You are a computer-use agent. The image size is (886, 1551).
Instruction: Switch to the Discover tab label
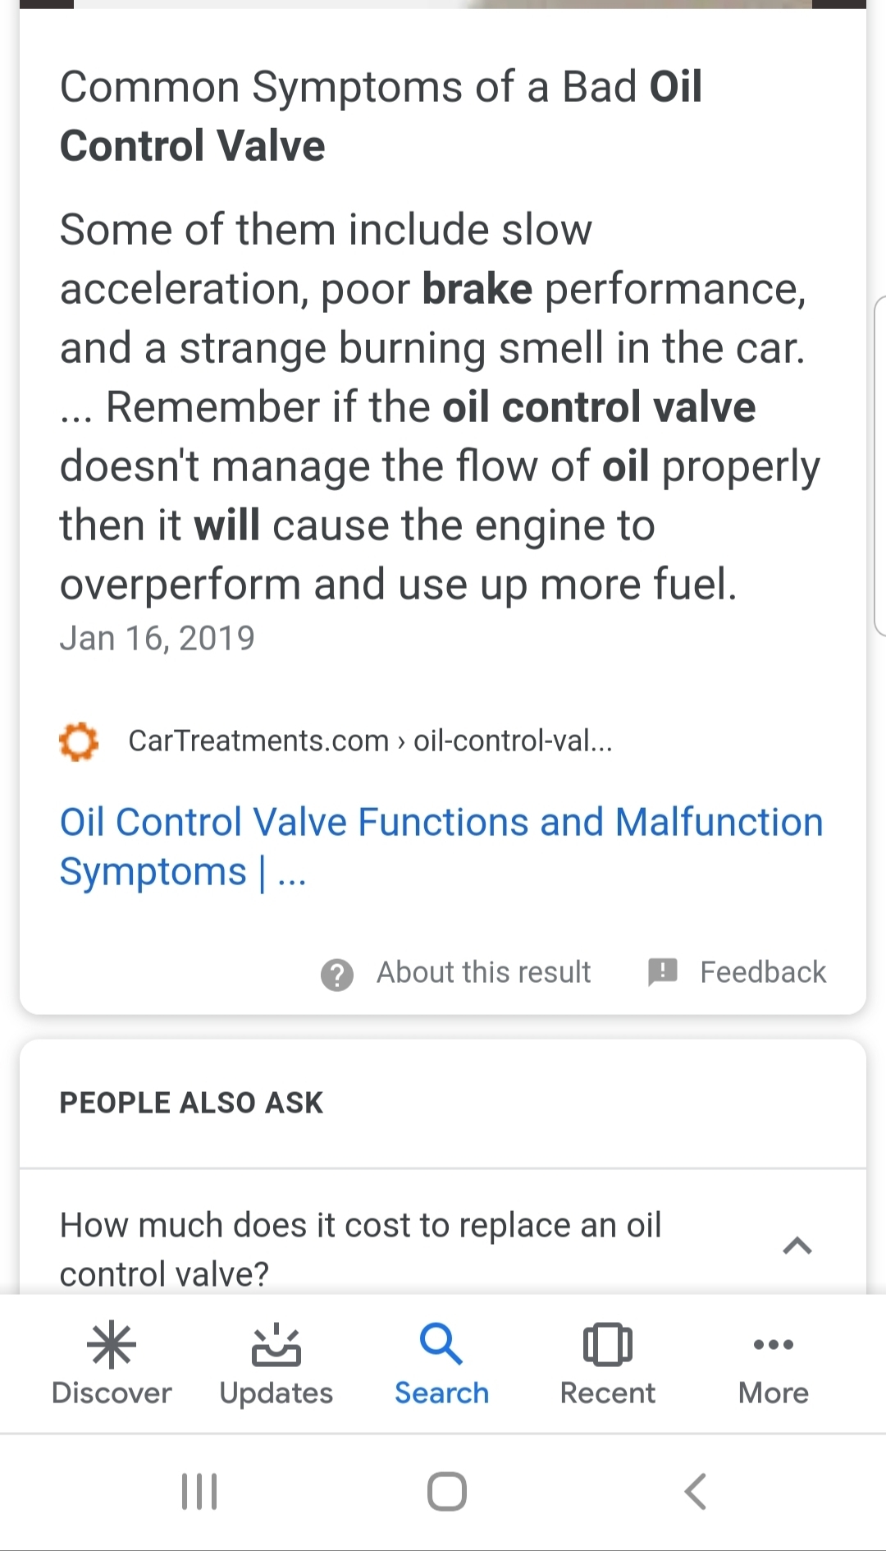(x=112, y=1393)
